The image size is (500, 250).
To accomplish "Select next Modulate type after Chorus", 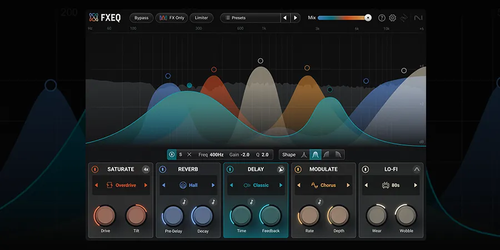I will point(348,185).
